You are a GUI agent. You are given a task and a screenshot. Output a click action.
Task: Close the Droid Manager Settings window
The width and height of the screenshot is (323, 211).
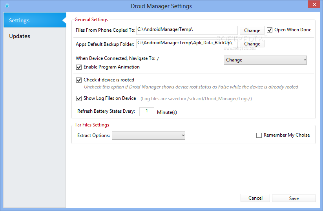[x=314, y=4]
